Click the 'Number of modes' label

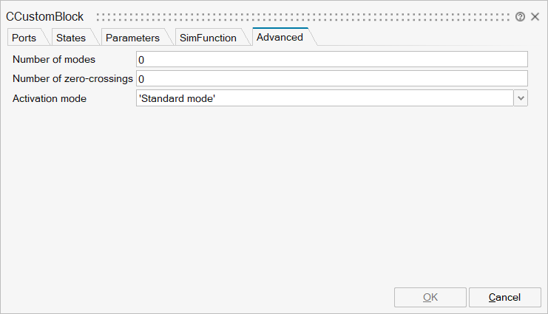[x=54, y=60]
